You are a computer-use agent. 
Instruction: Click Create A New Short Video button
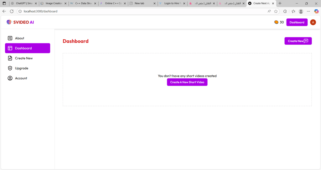pos(187,82)
